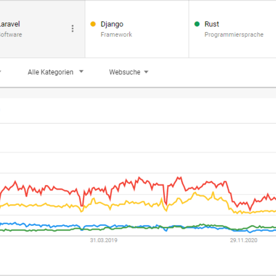The width and height of the screenshot is (276, 276).
Task: Click the arrow next to Websuche
Action: pos(146,72)
